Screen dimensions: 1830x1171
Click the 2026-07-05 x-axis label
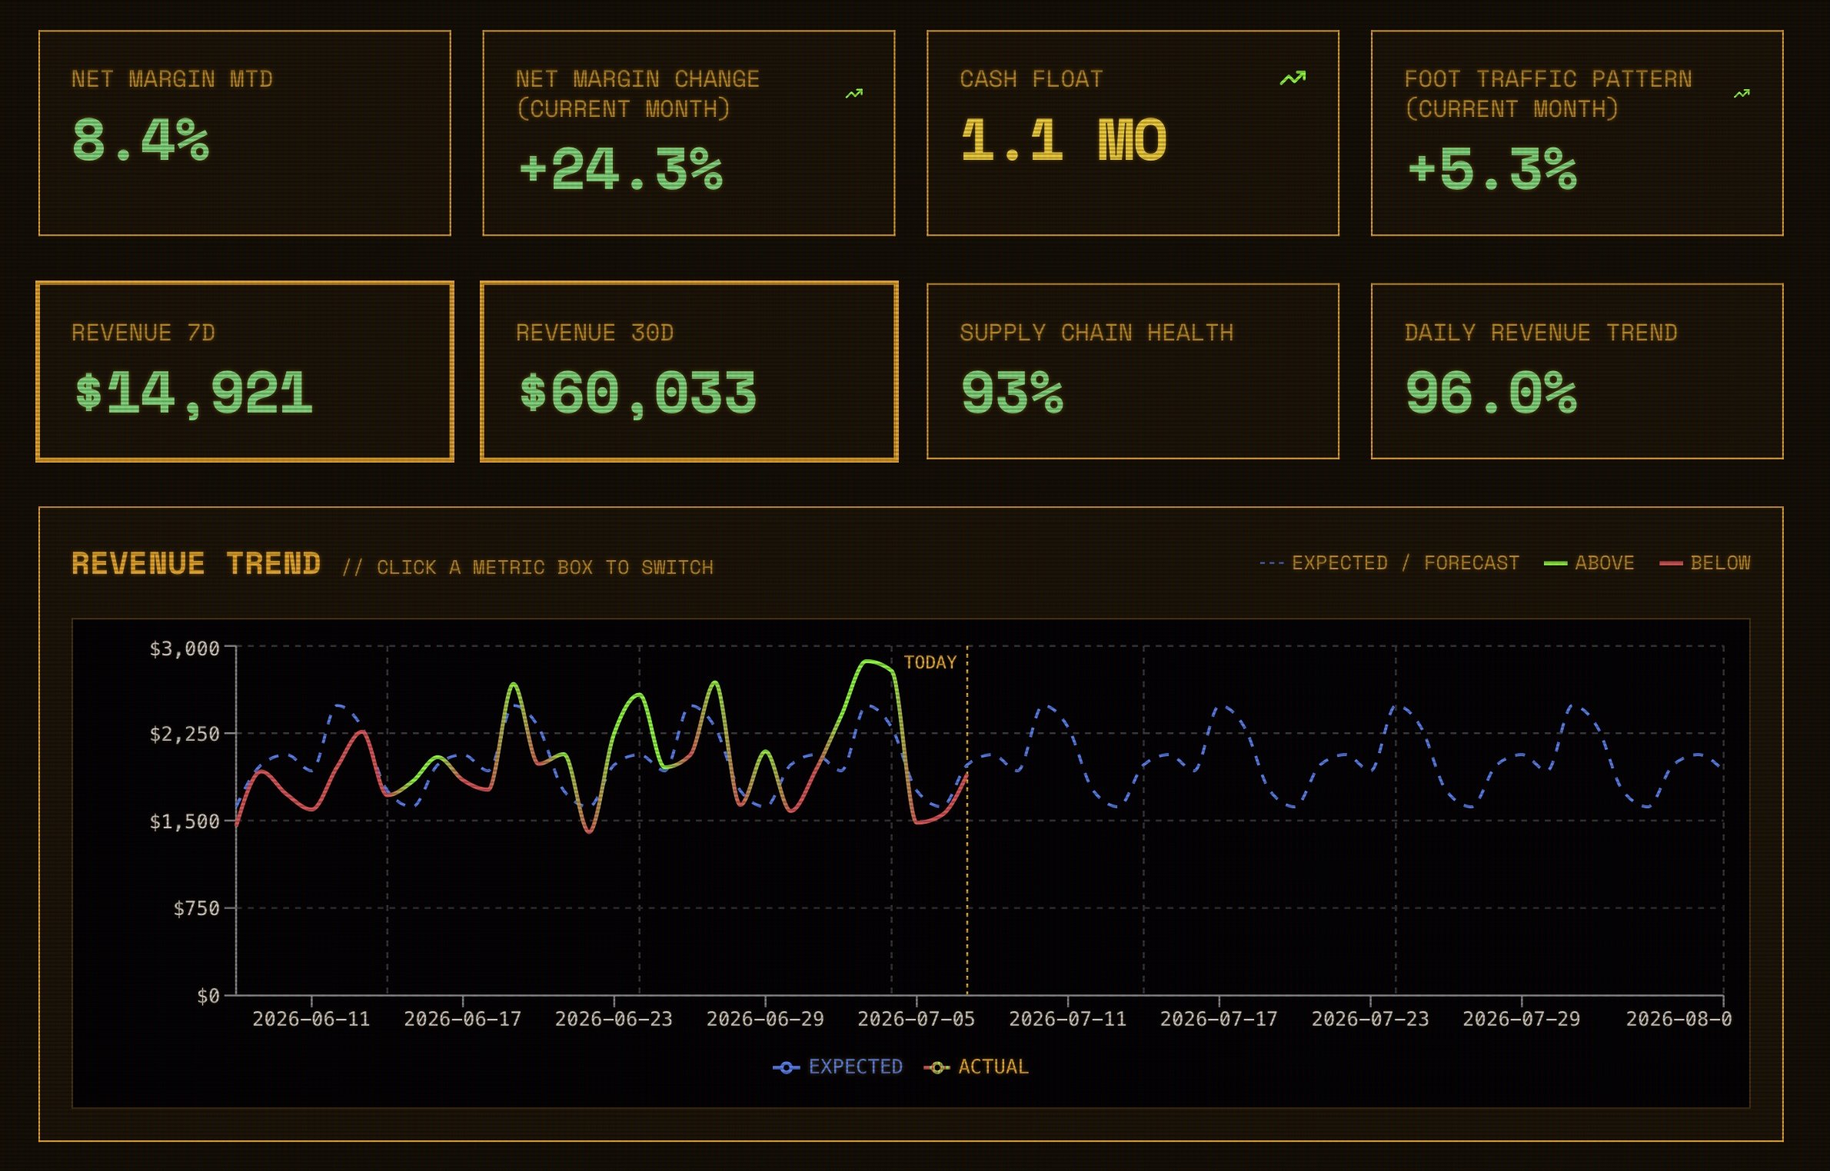[917, 1019]
